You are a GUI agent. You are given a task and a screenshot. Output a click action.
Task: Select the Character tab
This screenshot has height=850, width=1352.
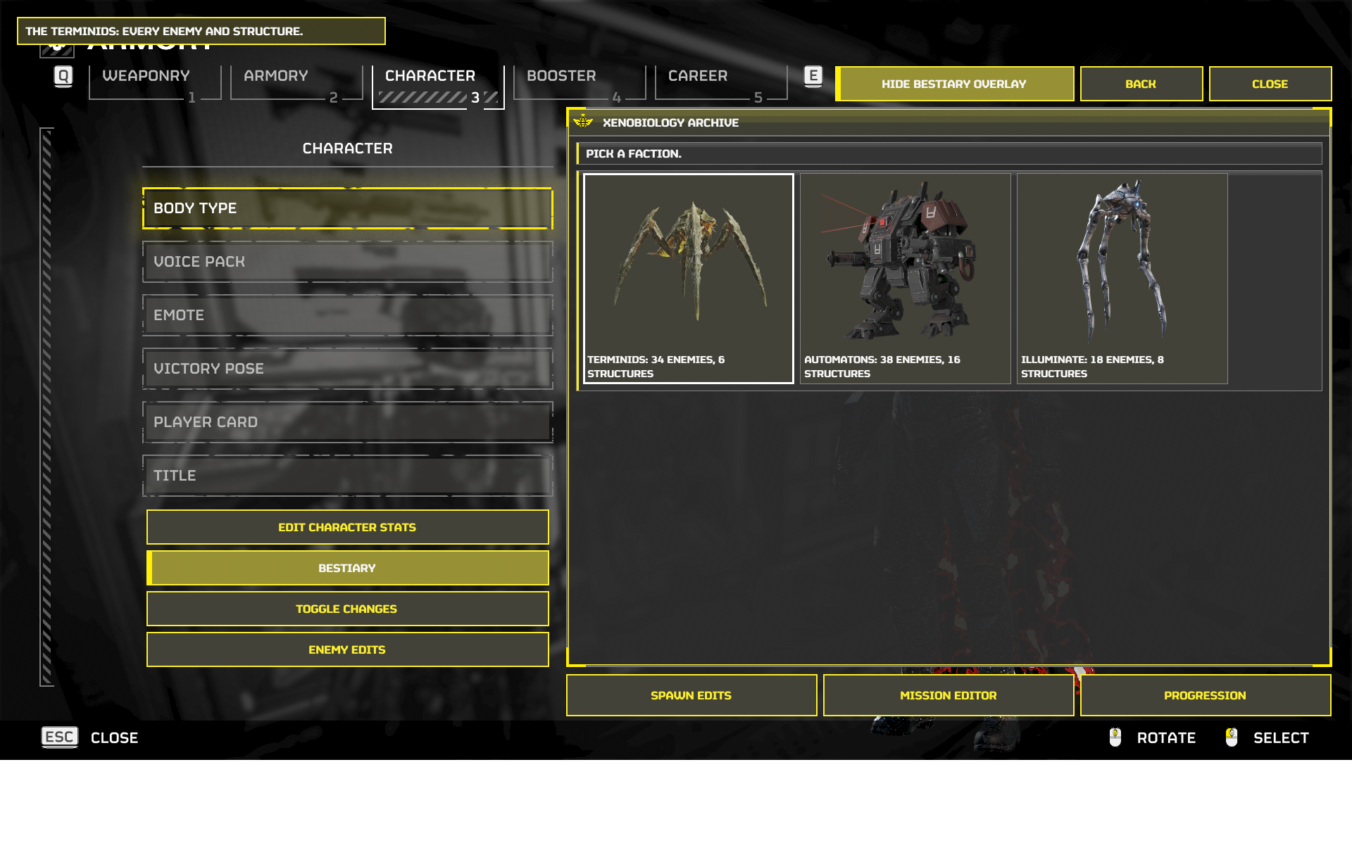[x=438, y=87]
